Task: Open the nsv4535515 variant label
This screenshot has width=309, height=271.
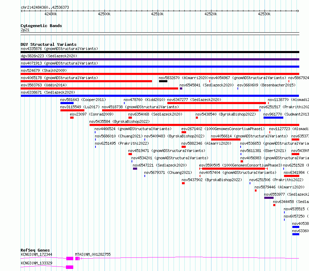Action: click(x=296, y=209)
